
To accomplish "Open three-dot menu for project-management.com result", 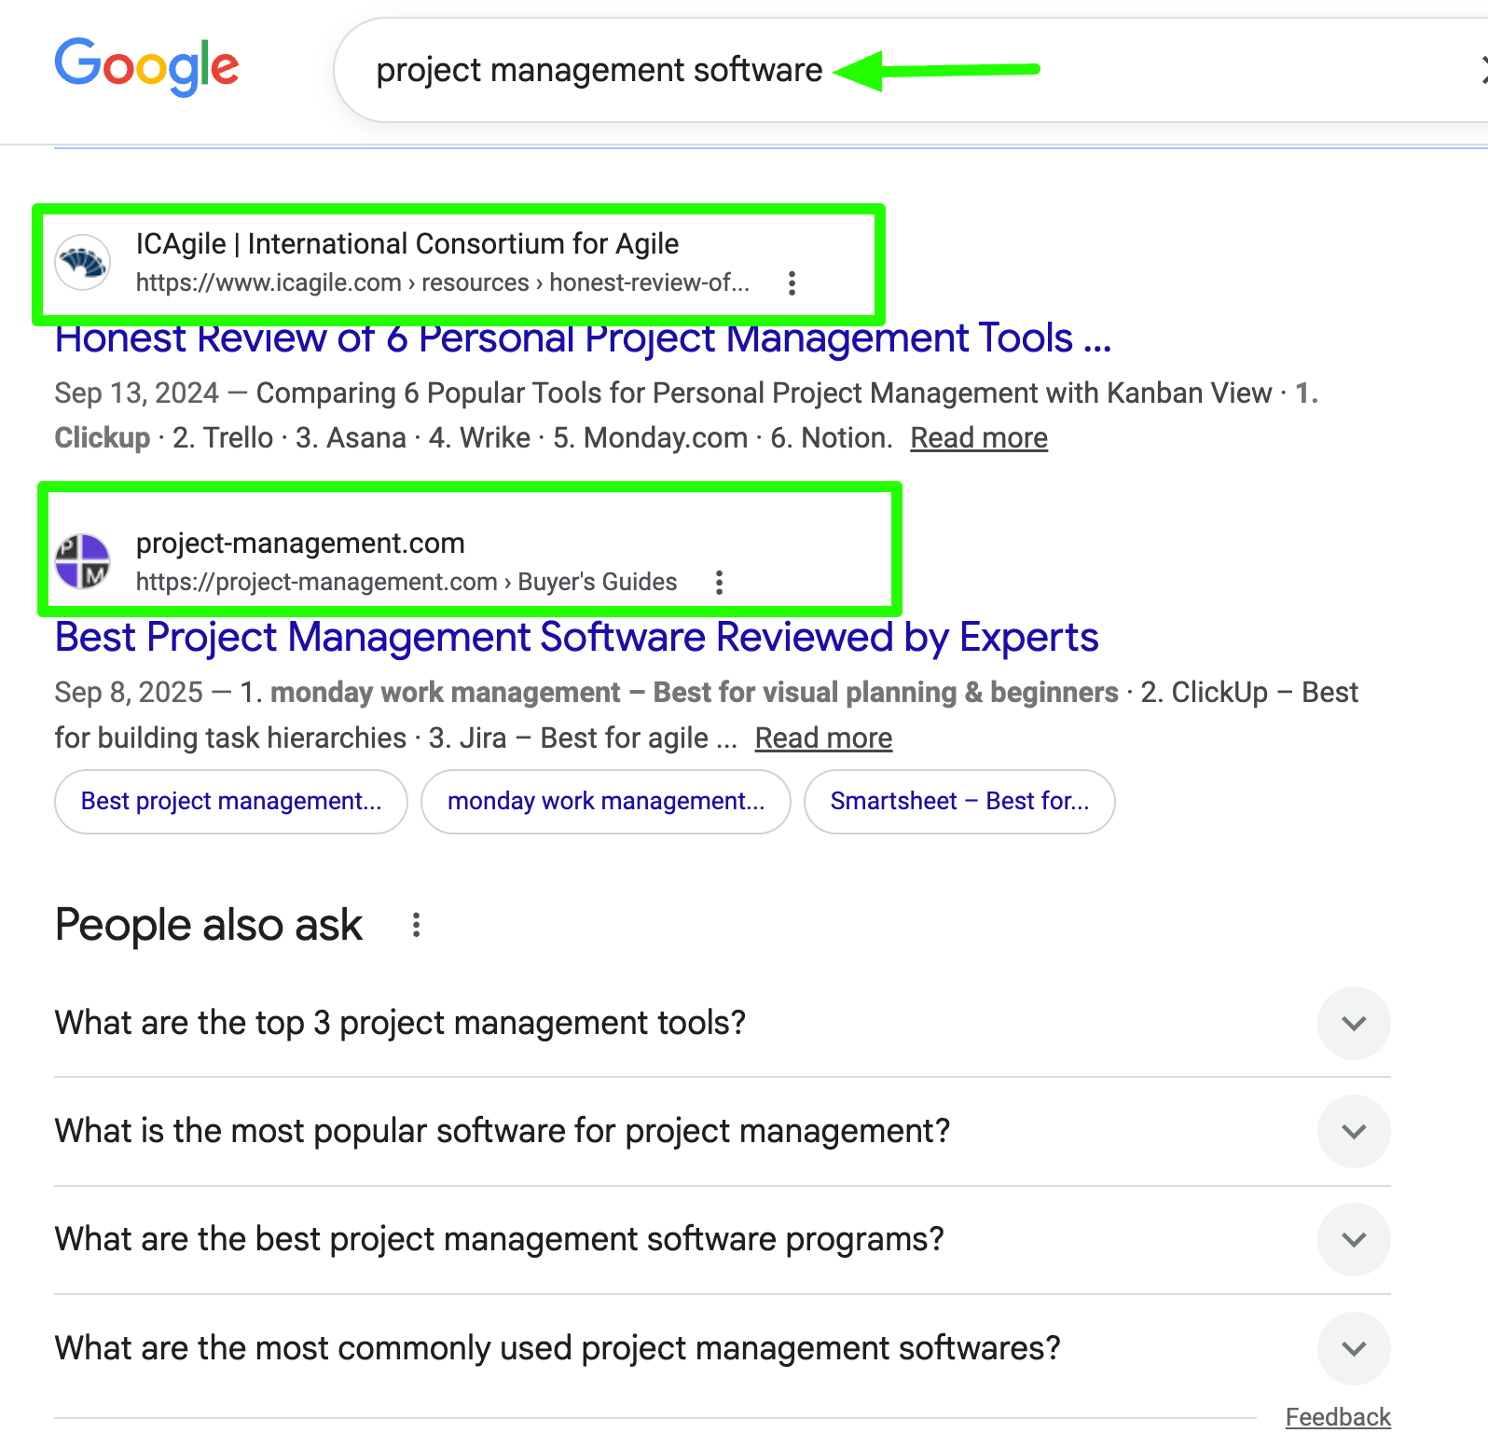I will (719, 582).
